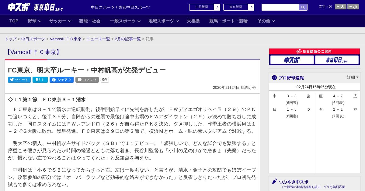The height and width of the screenshot is (191, 365).
Task: Open the arrow next to 東京新聞
Action: click(x=251, y=7)
